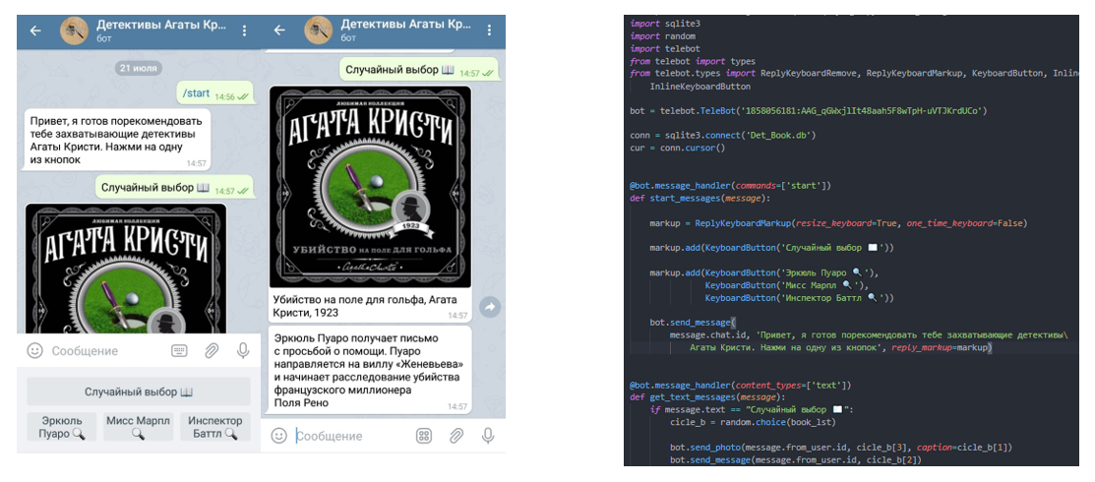
Task: Toggle the reply keyboard icon beside the paperclip
Action: 179,350
